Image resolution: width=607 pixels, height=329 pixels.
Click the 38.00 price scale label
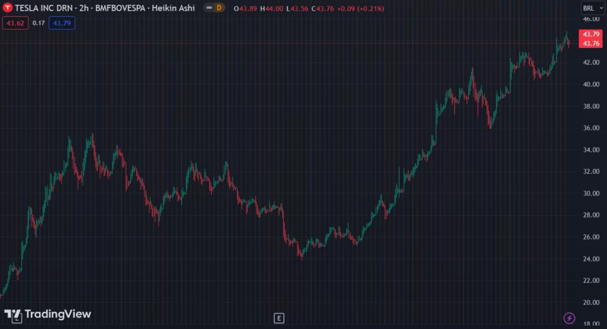591,106
